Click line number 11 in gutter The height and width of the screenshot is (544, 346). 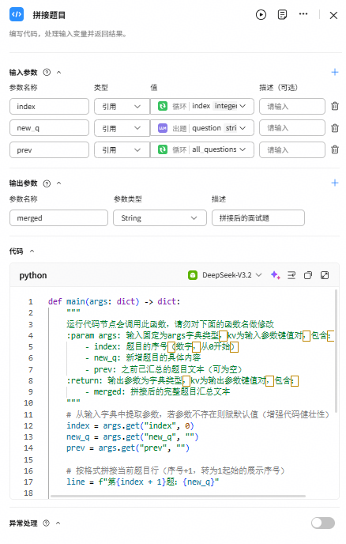click(28, 414)
